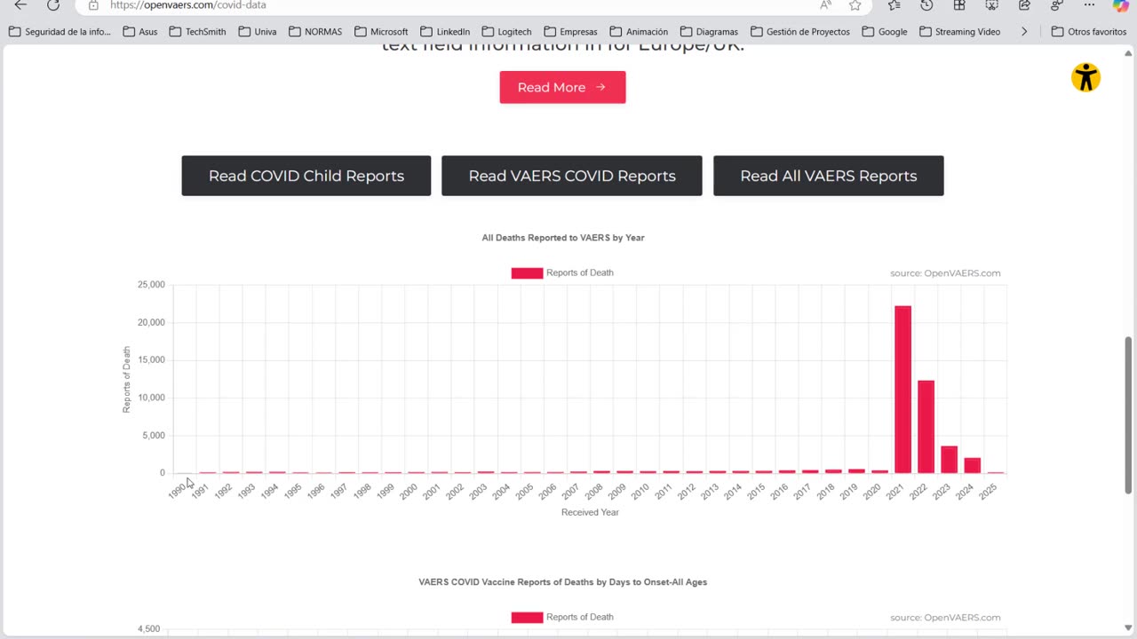
Task: Open Read COVID Child Reports
Action: pos(306,176)
